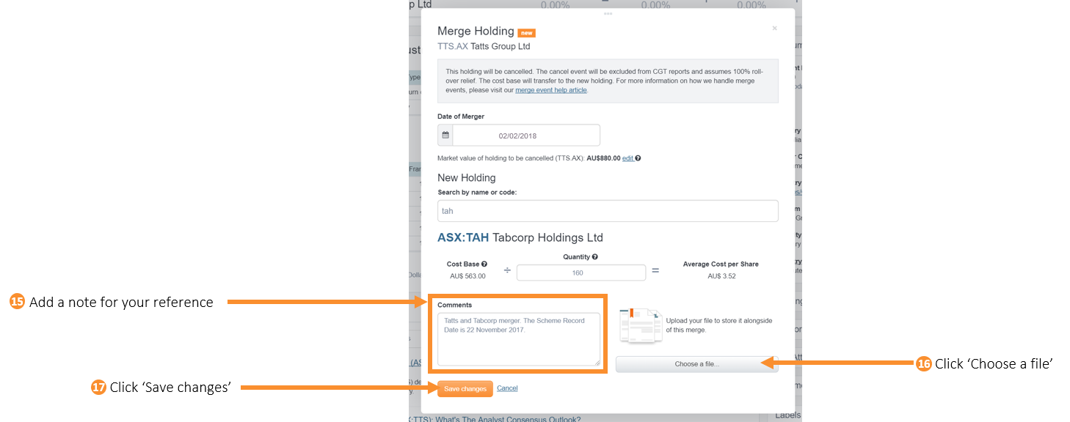Screen dimensions: 1070x422
Task: Click the Tatts Group Ltd name
Action: (x=501, y=46)
